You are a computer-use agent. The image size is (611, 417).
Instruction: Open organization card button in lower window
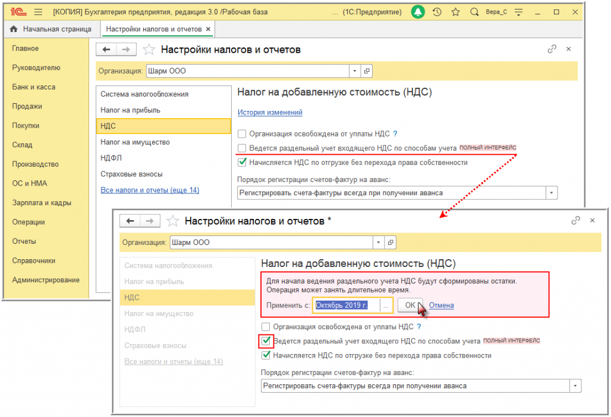click(390, 243)
